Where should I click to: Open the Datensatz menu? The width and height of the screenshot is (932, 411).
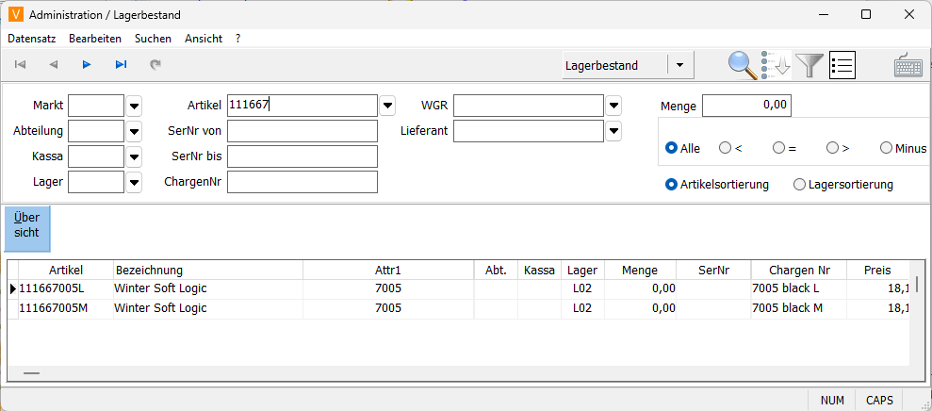[x=31, y=39]
